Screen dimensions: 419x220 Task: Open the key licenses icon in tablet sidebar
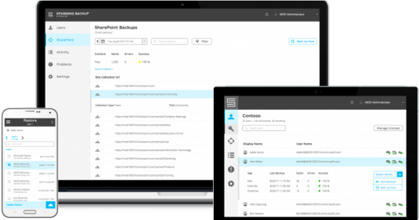pos(231,129)
